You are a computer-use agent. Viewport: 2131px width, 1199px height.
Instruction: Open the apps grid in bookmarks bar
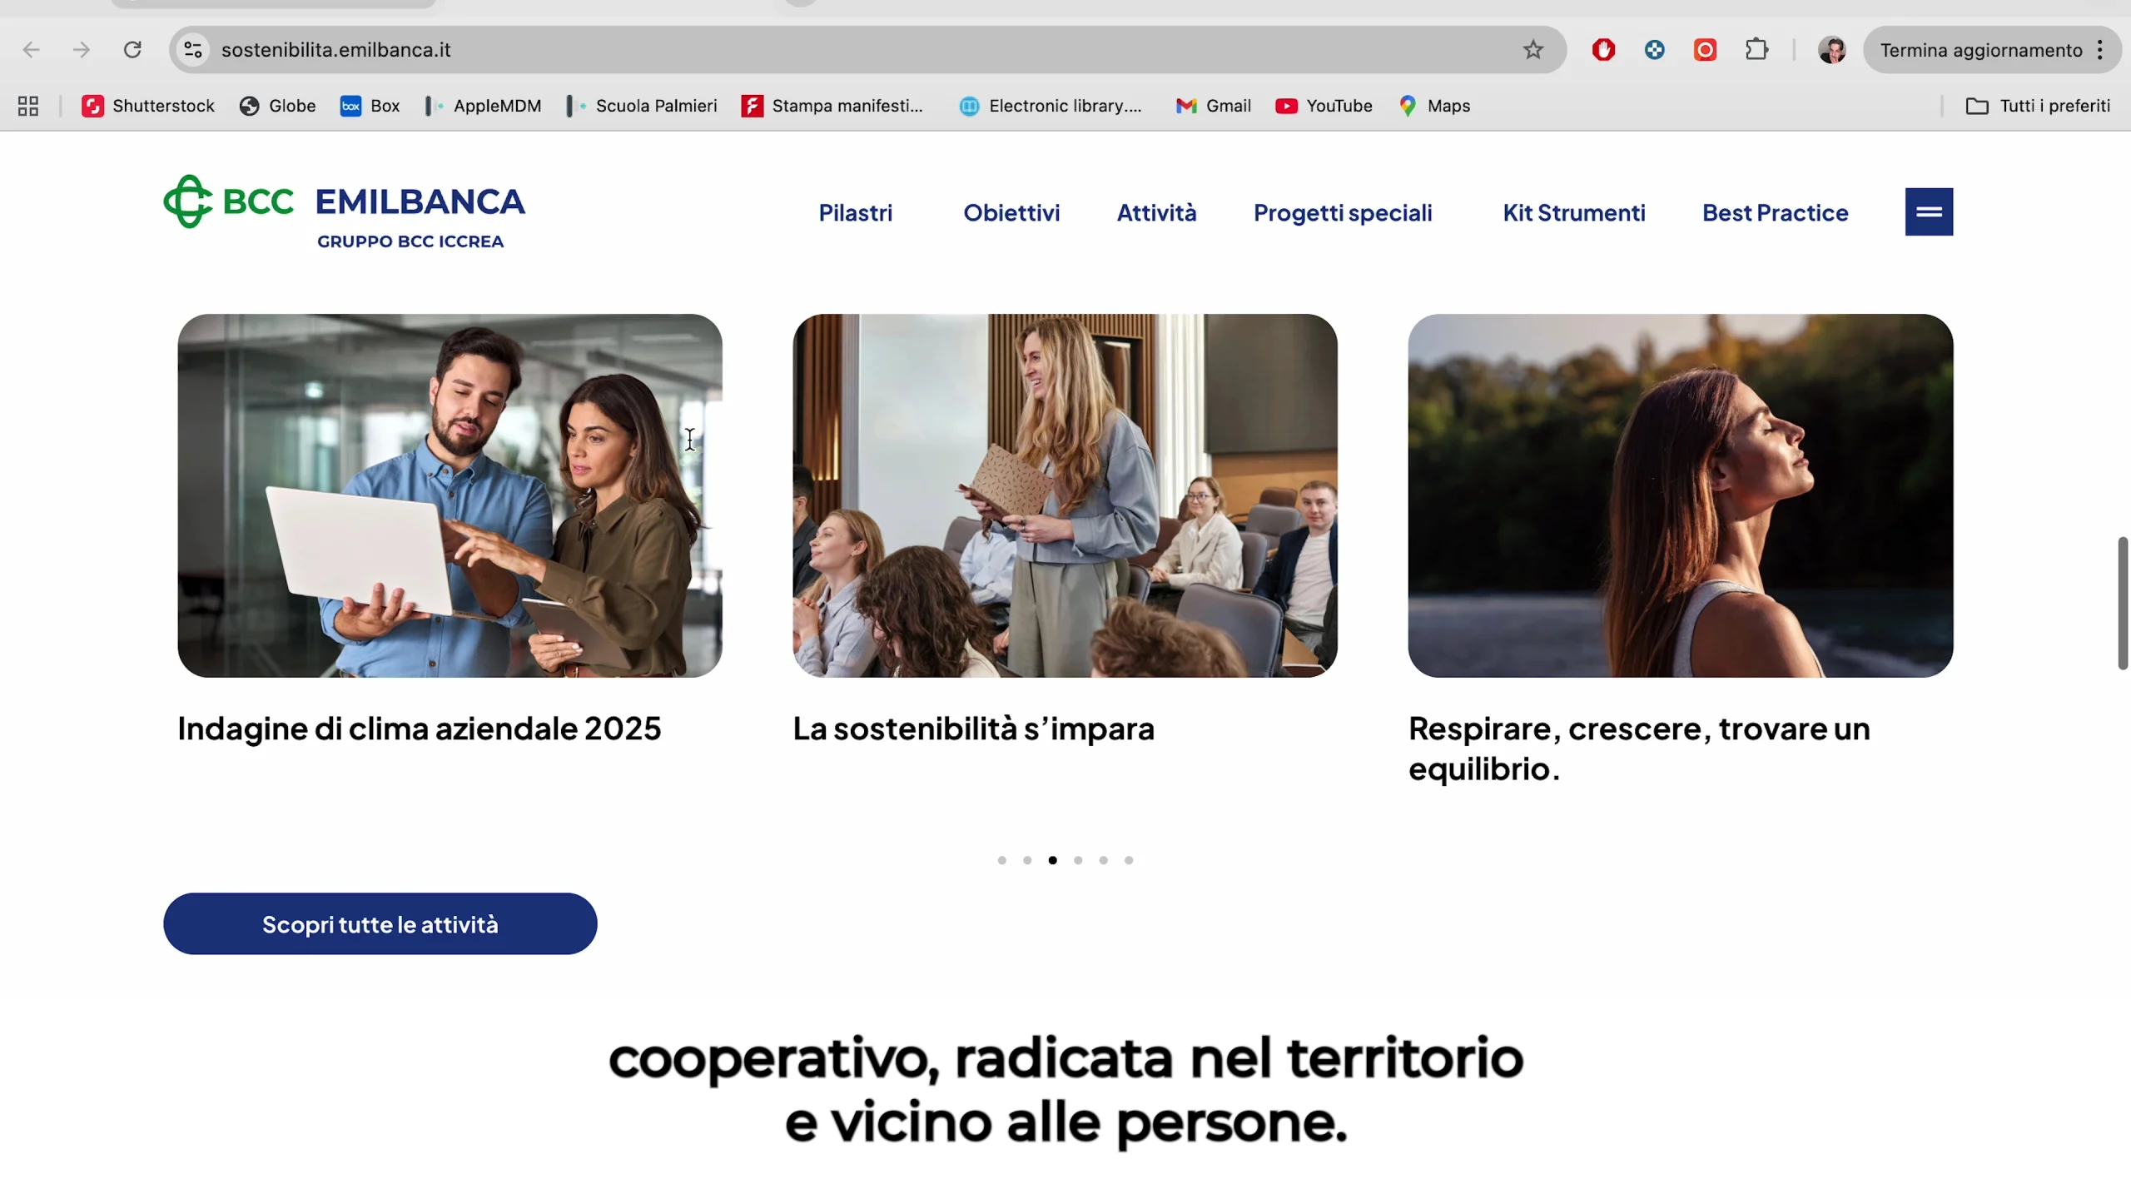click(x=28, y=106)
